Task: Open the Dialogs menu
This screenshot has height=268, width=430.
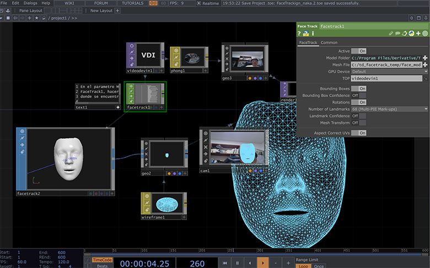Action: 30,3
